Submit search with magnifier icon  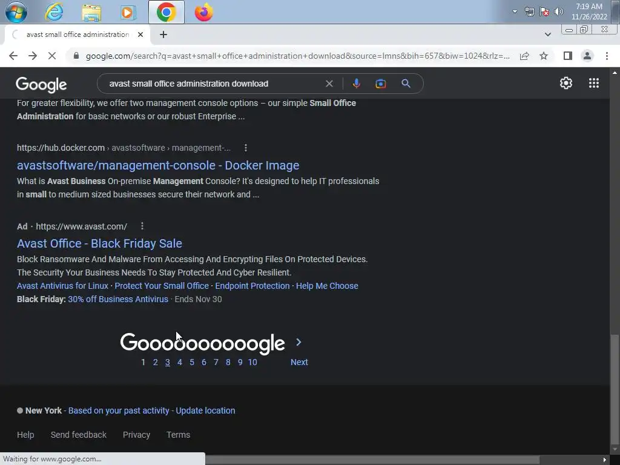coord(406,84)
